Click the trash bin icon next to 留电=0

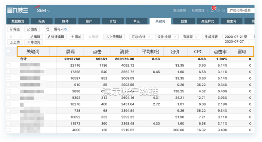click(x=48, y=29)
